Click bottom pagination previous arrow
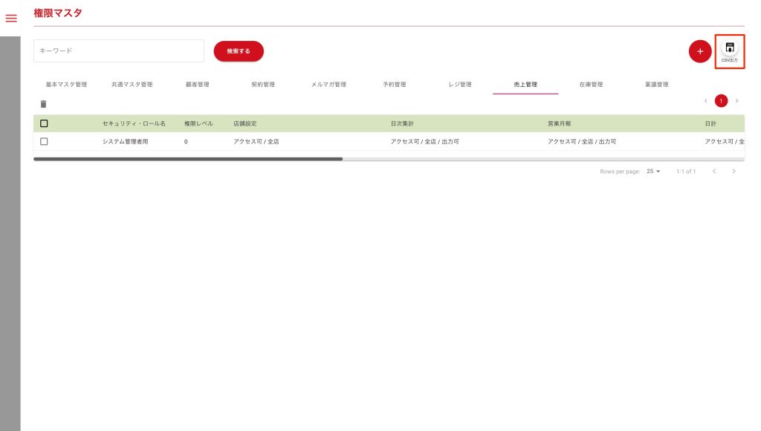 [x=714, y=172]
